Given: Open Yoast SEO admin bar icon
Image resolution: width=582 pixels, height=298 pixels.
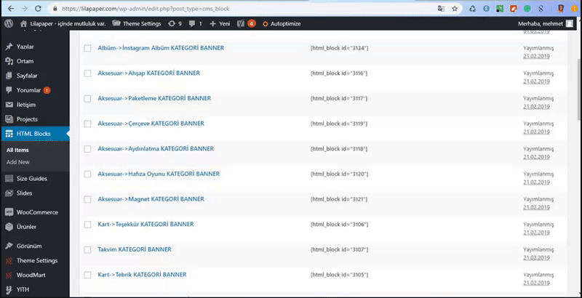Looking at the screenshot, I should [x=246, y=24].
